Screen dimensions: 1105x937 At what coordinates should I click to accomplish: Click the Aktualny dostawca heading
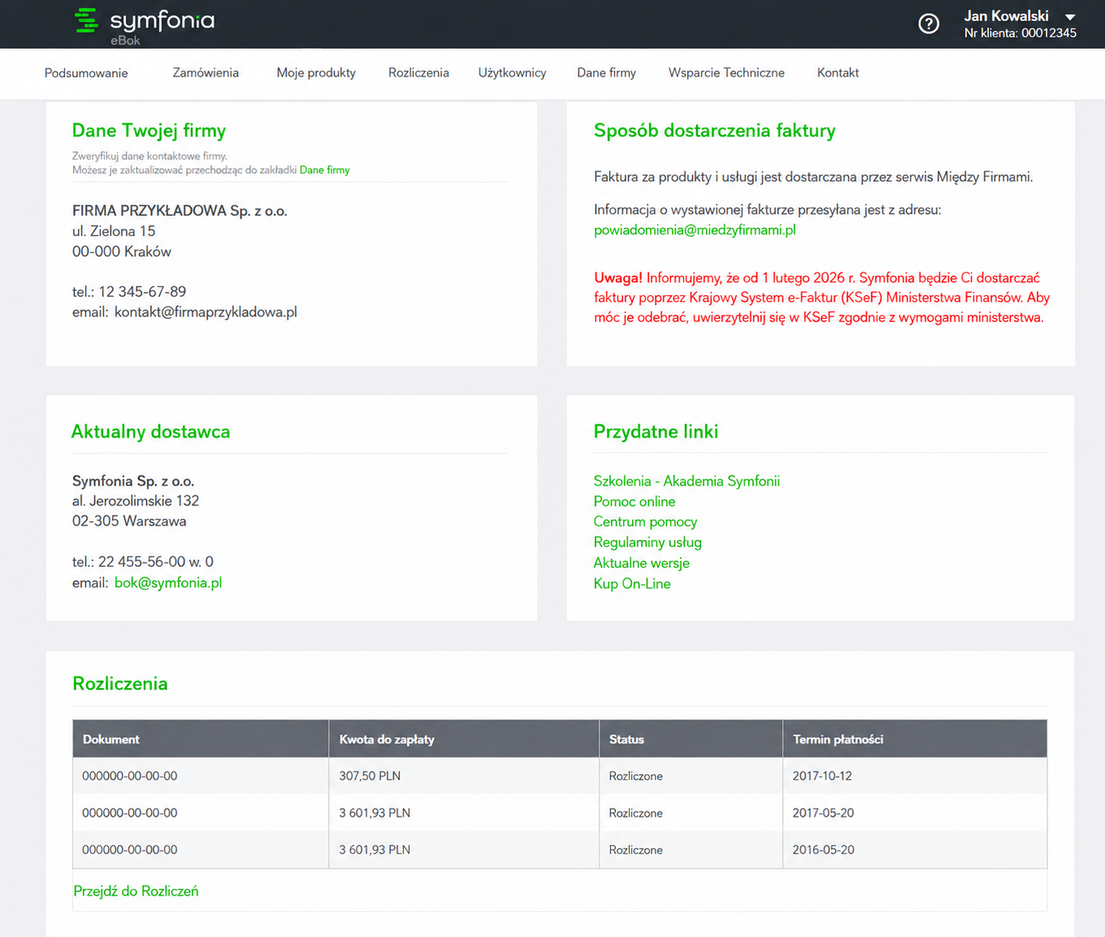151,432
